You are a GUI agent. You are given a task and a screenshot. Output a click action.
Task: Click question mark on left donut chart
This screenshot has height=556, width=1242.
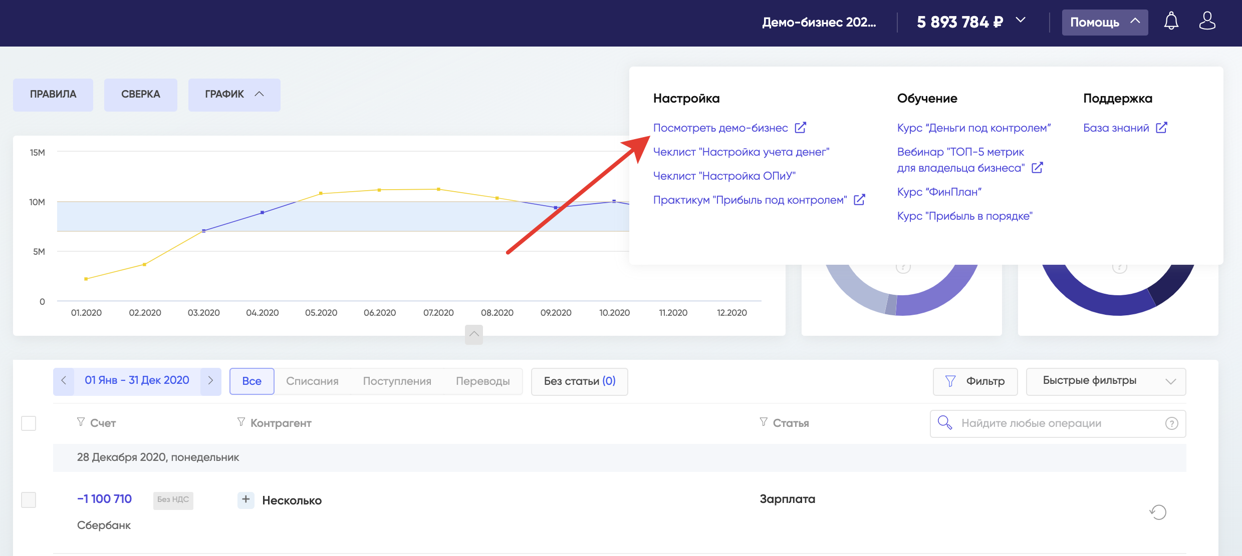[x=903, y=267]
